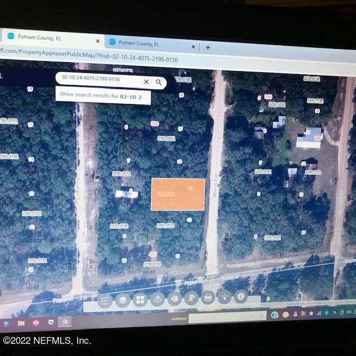Click parcel label 2180-0140
The image size is (356, 356).
pyautogui.click(x=9, y=156)
